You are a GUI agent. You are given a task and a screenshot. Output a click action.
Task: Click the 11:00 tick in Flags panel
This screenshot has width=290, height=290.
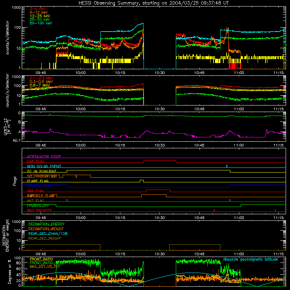239,218
